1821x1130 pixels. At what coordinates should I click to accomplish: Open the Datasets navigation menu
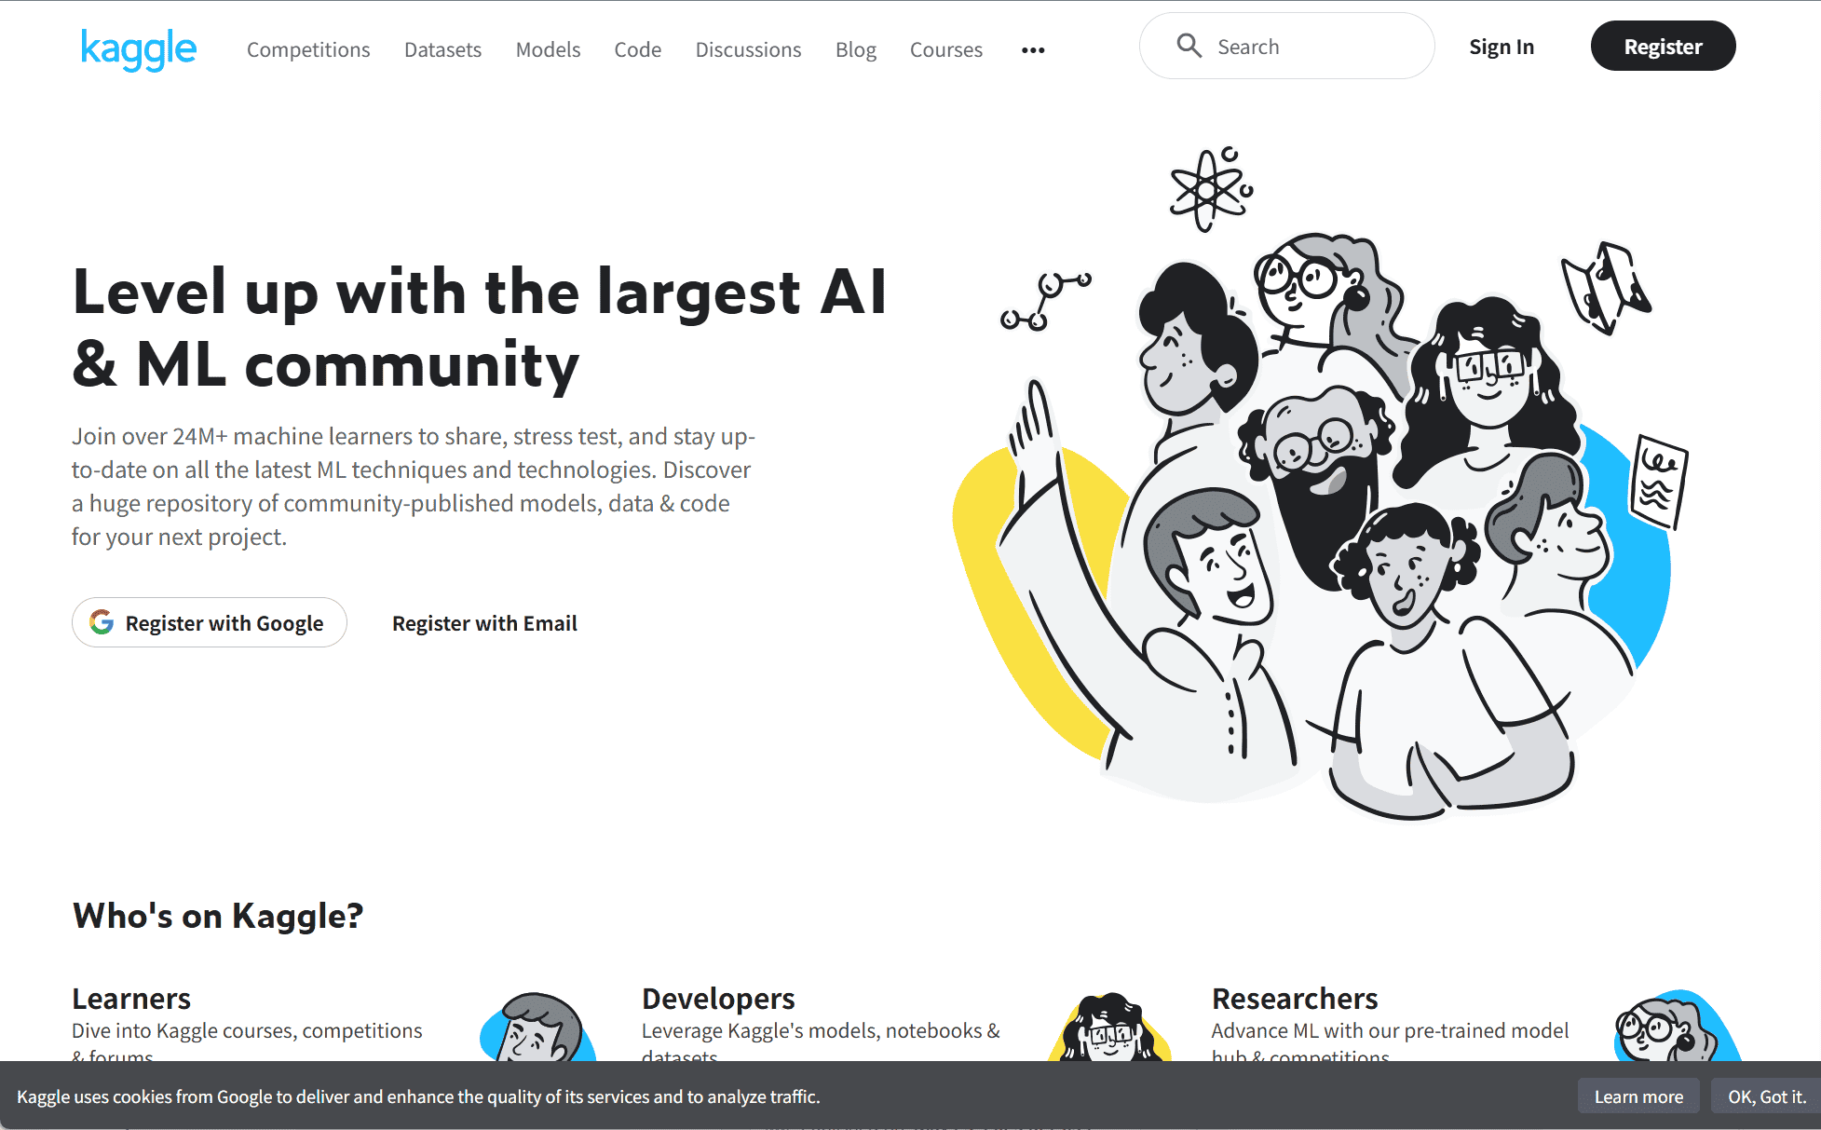point(442,49)
